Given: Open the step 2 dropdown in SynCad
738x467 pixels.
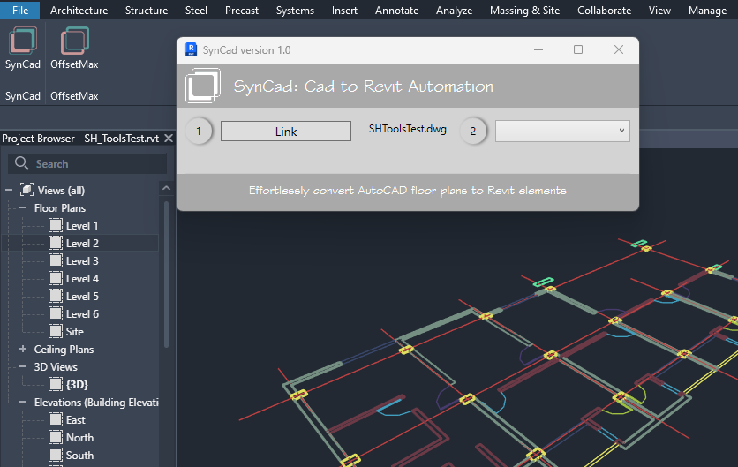Looking at the screenshot, I should 562,131.
